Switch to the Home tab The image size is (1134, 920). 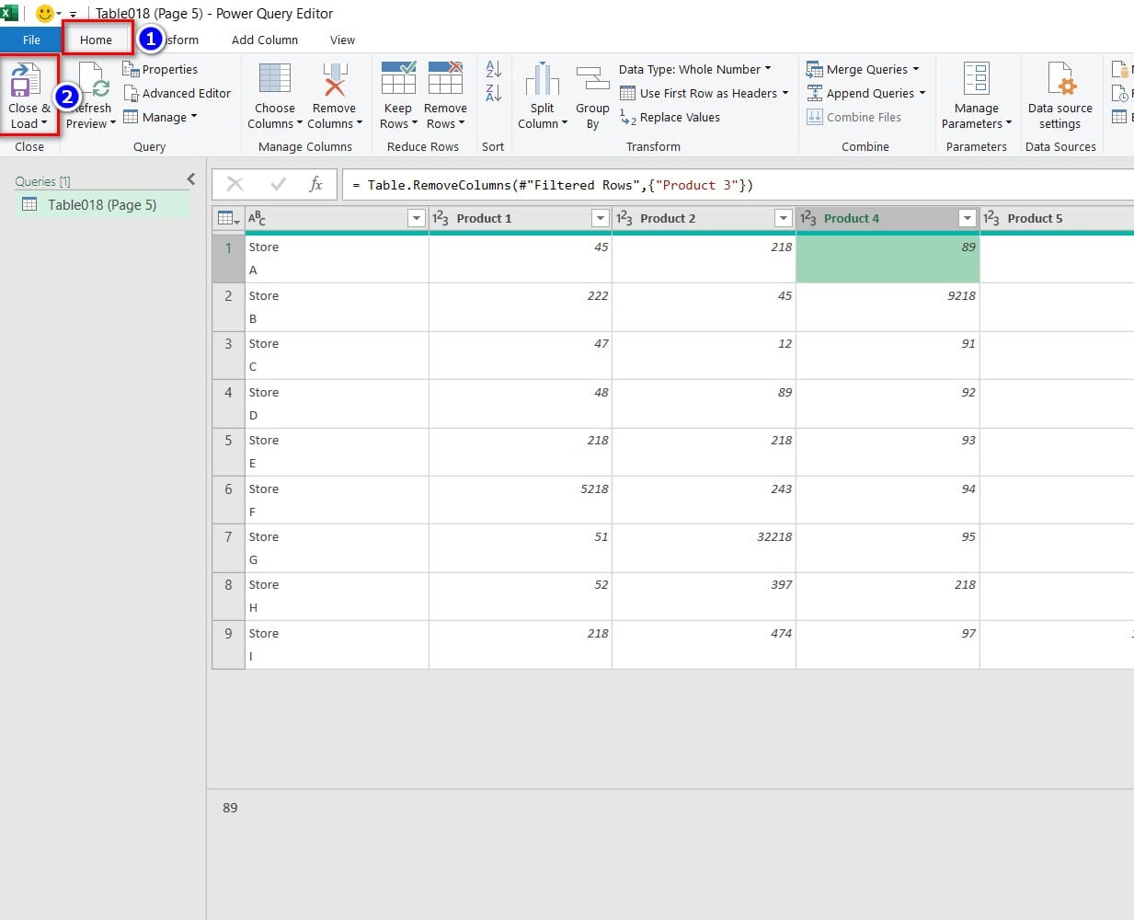pyautogui.click(x=96, y=40)
